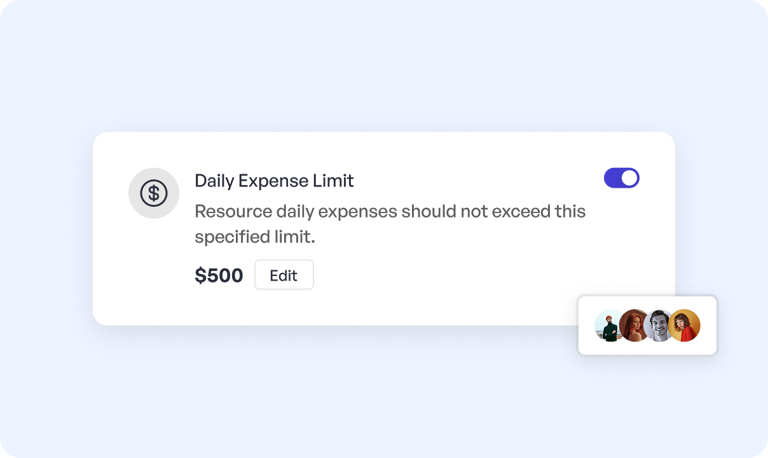768x458 pixels.
Task: Select the circular currency icon on the card
Action: (154, 193)
